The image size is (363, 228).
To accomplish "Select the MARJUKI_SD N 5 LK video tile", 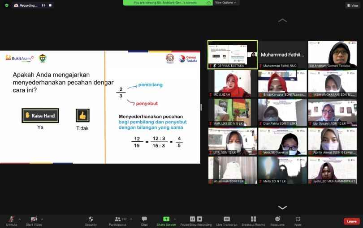I will click(x=233, y=113).
